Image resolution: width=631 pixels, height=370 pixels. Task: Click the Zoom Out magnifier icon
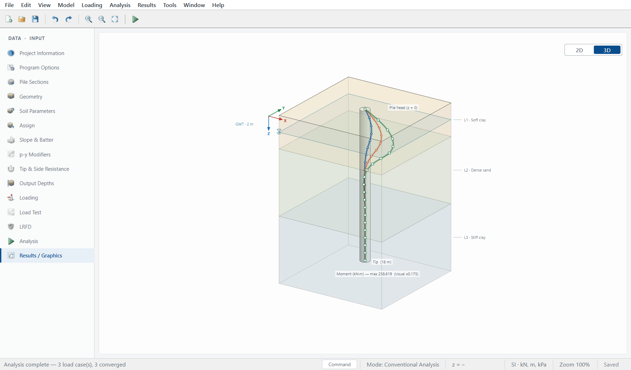pyautogui.click(x=102, y=19)
